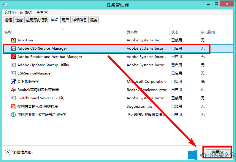Maximize the 任务管理器 window
This screenshot has width=236, height=162.
tap(216, 4)
